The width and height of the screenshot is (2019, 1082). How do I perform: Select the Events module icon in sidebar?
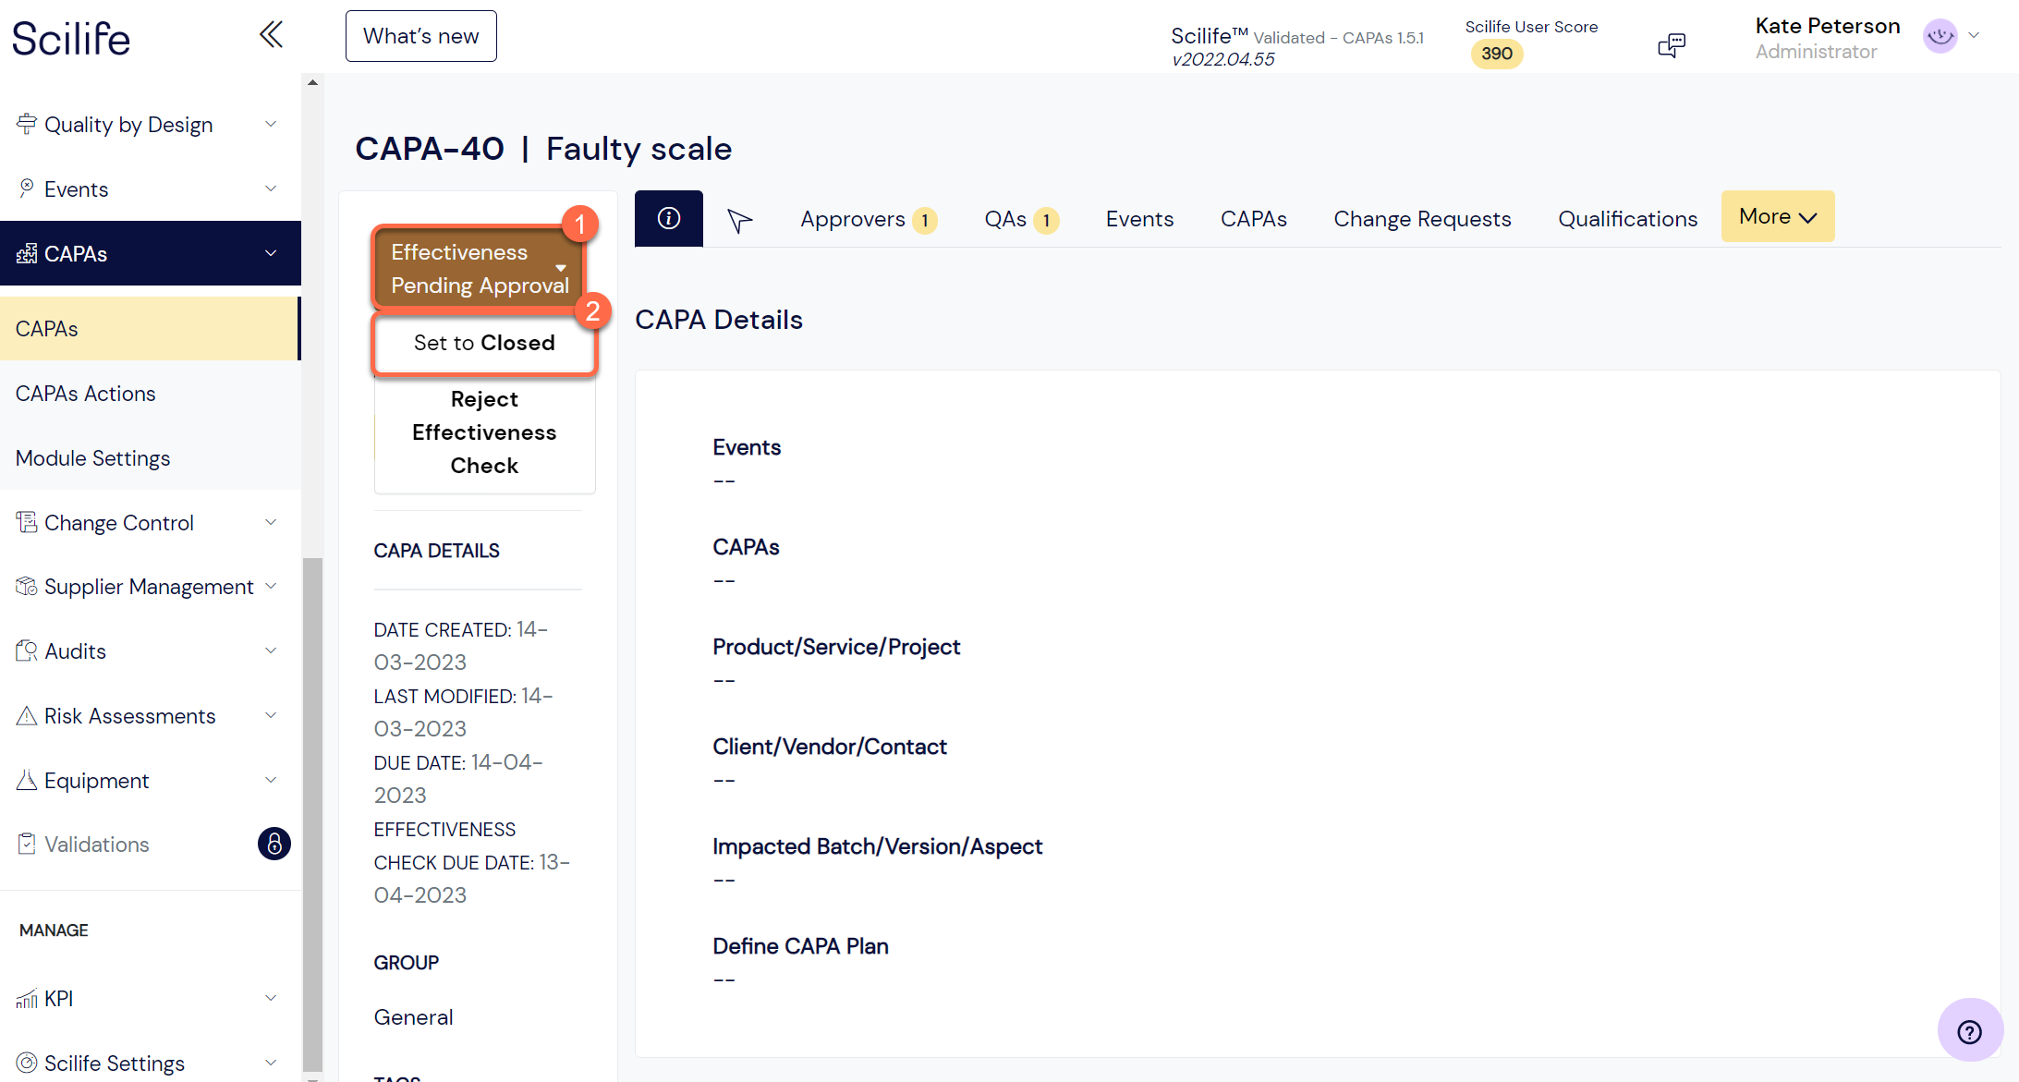(x=27, y=188)
